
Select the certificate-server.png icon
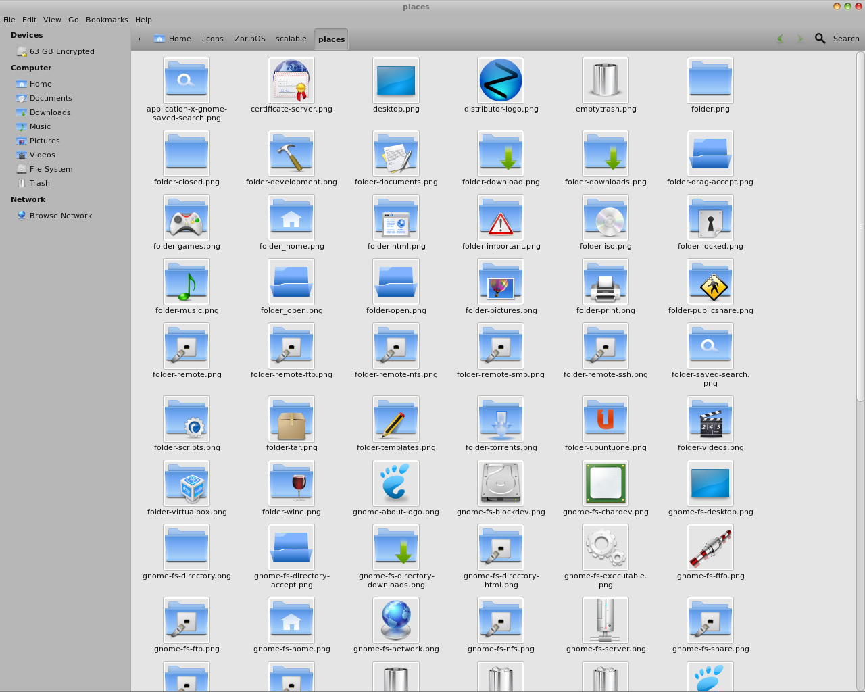[x=291, y=80]
